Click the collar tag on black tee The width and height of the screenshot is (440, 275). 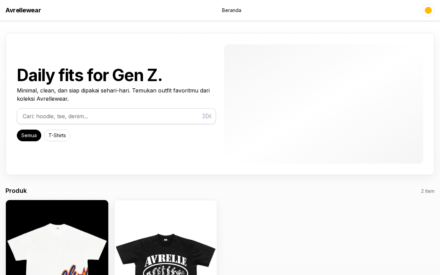165,240
